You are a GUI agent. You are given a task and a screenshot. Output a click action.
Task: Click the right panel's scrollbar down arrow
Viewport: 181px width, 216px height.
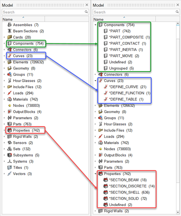click(178, 212)
